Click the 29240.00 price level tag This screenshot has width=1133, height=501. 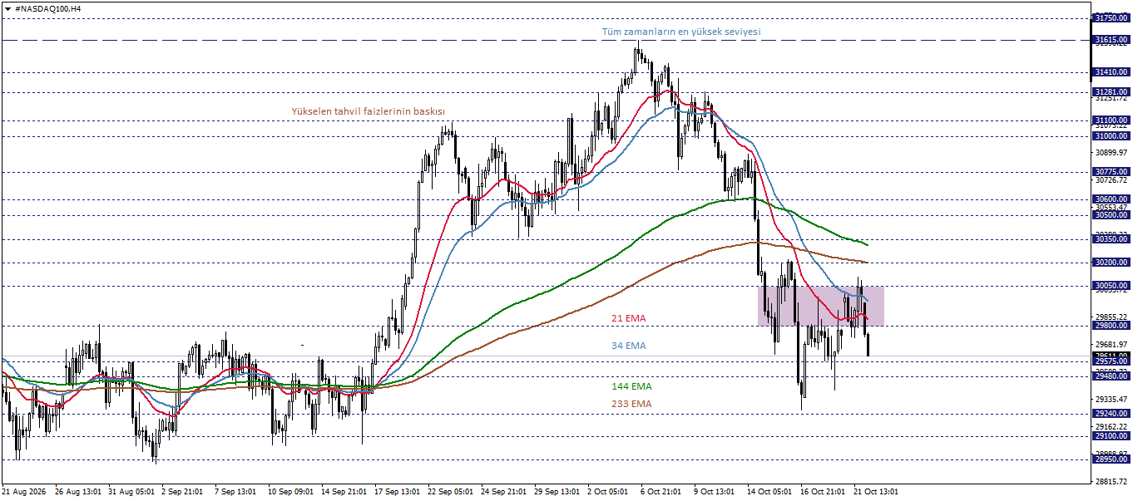pyautogui.click(x=1111, y=414)
